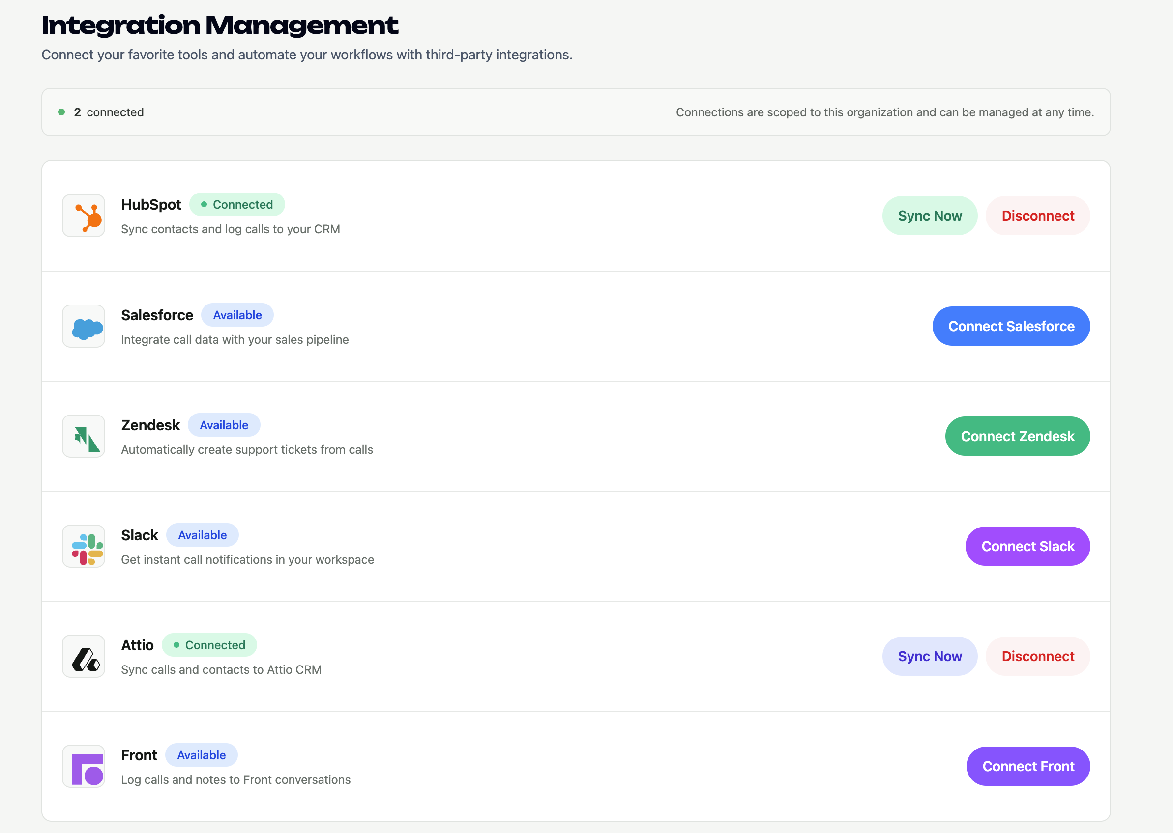The image size is (1173, 833).
Task: Click 'Sync calls and contacts to Attio CRM'
Action: (x=221, y=670)
